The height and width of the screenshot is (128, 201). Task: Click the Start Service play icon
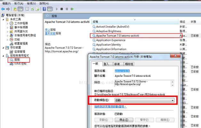point(57,9)
